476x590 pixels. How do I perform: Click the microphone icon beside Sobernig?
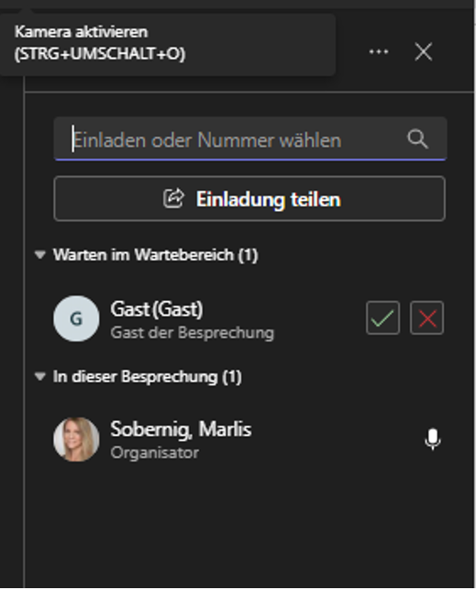(432, 440)
